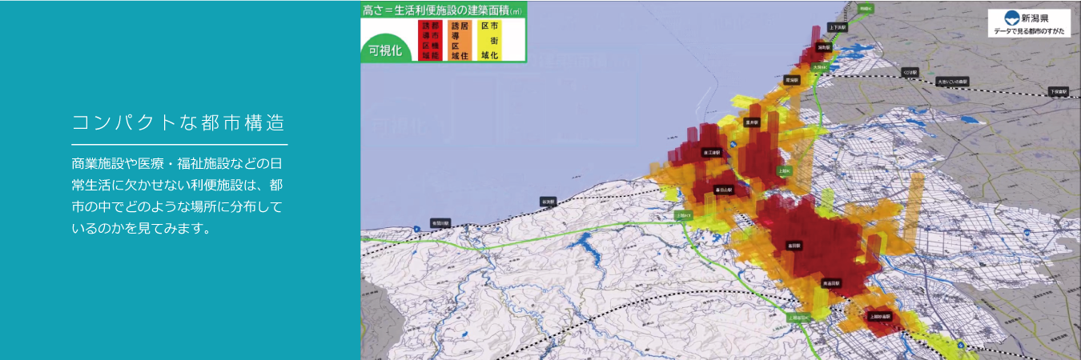The width and height of the screenshot is (1081, 360).
Task: Select the 上下浜駅 station marker
Action: [x=838, y=27]
